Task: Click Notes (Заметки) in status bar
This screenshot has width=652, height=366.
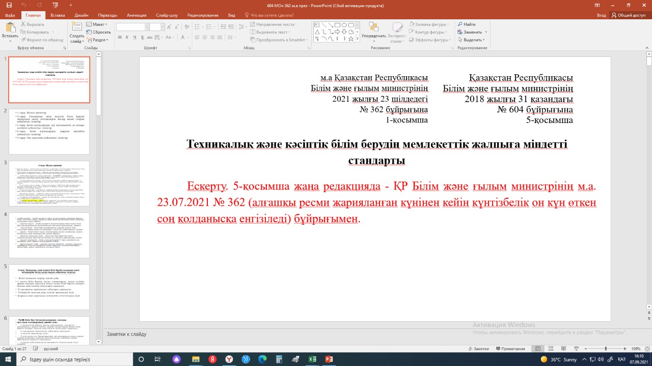Action: coord(478,349)
